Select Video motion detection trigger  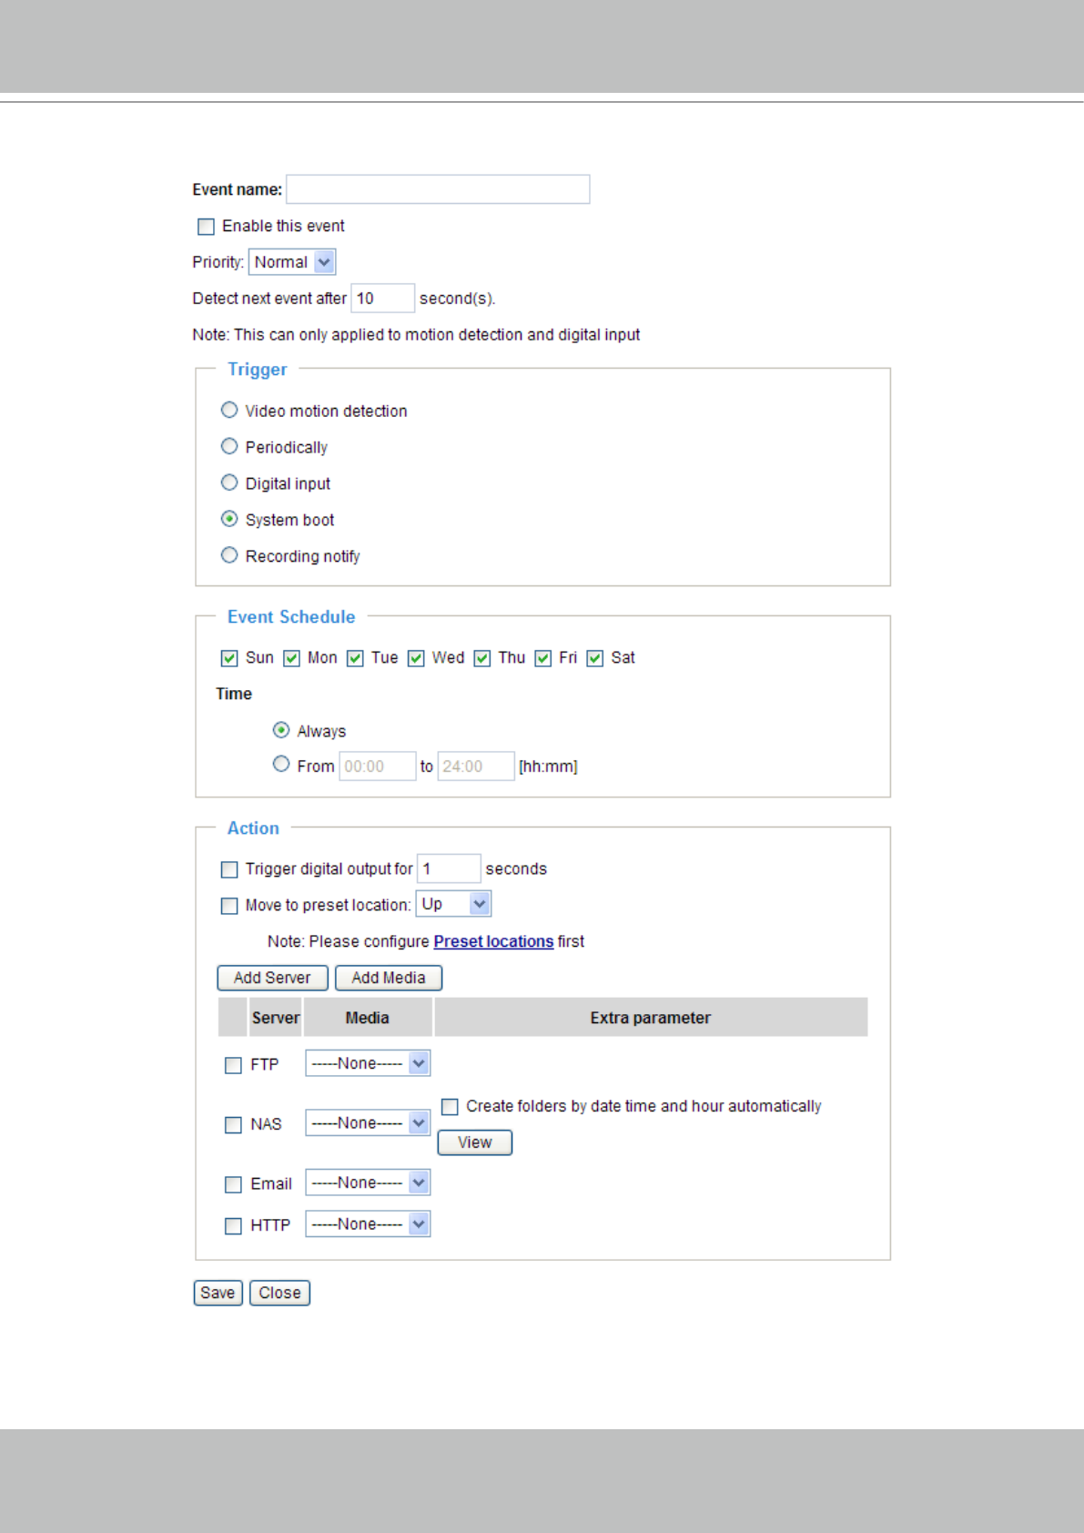(x=229, y=411)
